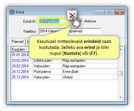This screenshot has width=134, height=111.
Task: Sort by the Kuupäev column header
Action: [20, 49]
